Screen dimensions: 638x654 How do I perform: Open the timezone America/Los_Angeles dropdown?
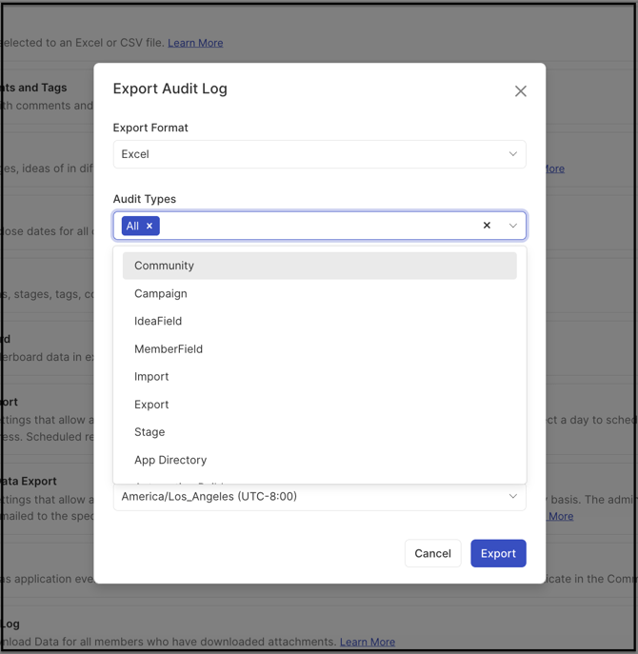tap(319, 496)
